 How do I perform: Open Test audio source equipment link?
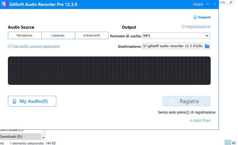pyautogui.click(x=36, y=46)
